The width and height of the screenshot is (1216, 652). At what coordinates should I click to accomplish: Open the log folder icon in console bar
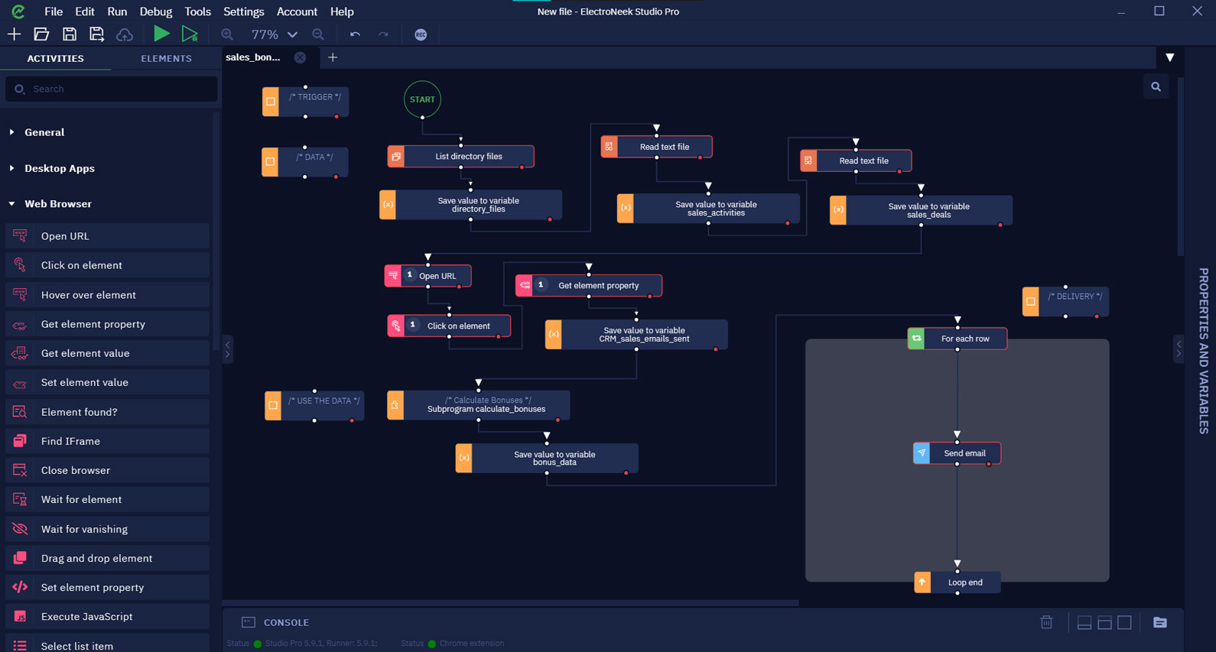[x=1159, y=622]
